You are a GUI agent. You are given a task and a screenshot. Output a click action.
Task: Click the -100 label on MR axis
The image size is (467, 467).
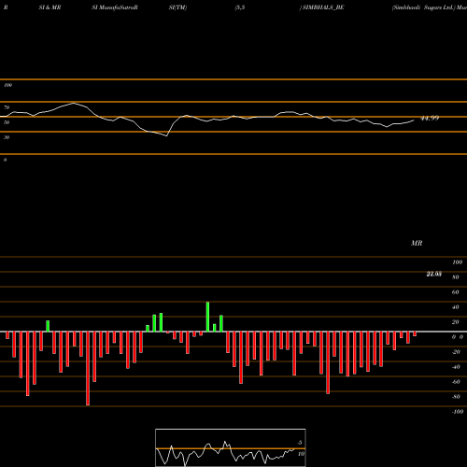point(458,412)
